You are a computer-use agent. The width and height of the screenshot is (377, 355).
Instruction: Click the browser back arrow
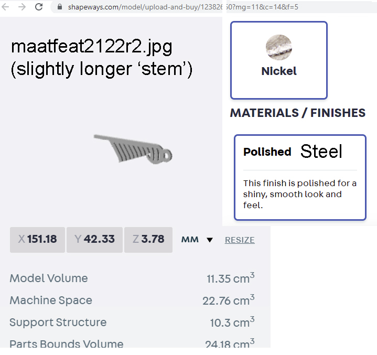tap(6, 7)
